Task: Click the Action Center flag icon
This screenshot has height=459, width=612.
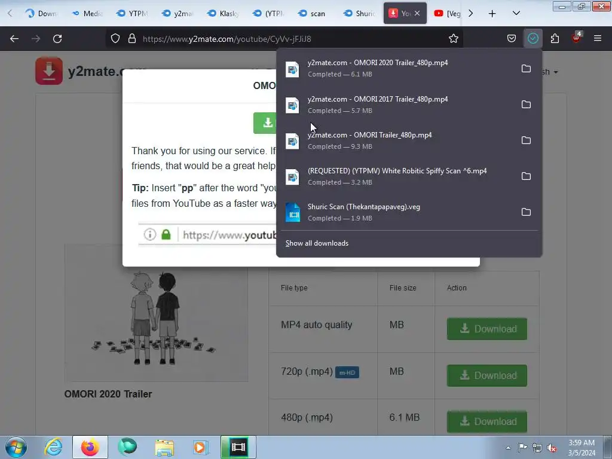Action: coord(522,448)
